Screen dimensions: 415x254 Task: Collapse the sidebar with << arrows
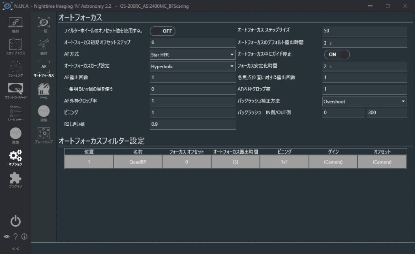[15, 249]
